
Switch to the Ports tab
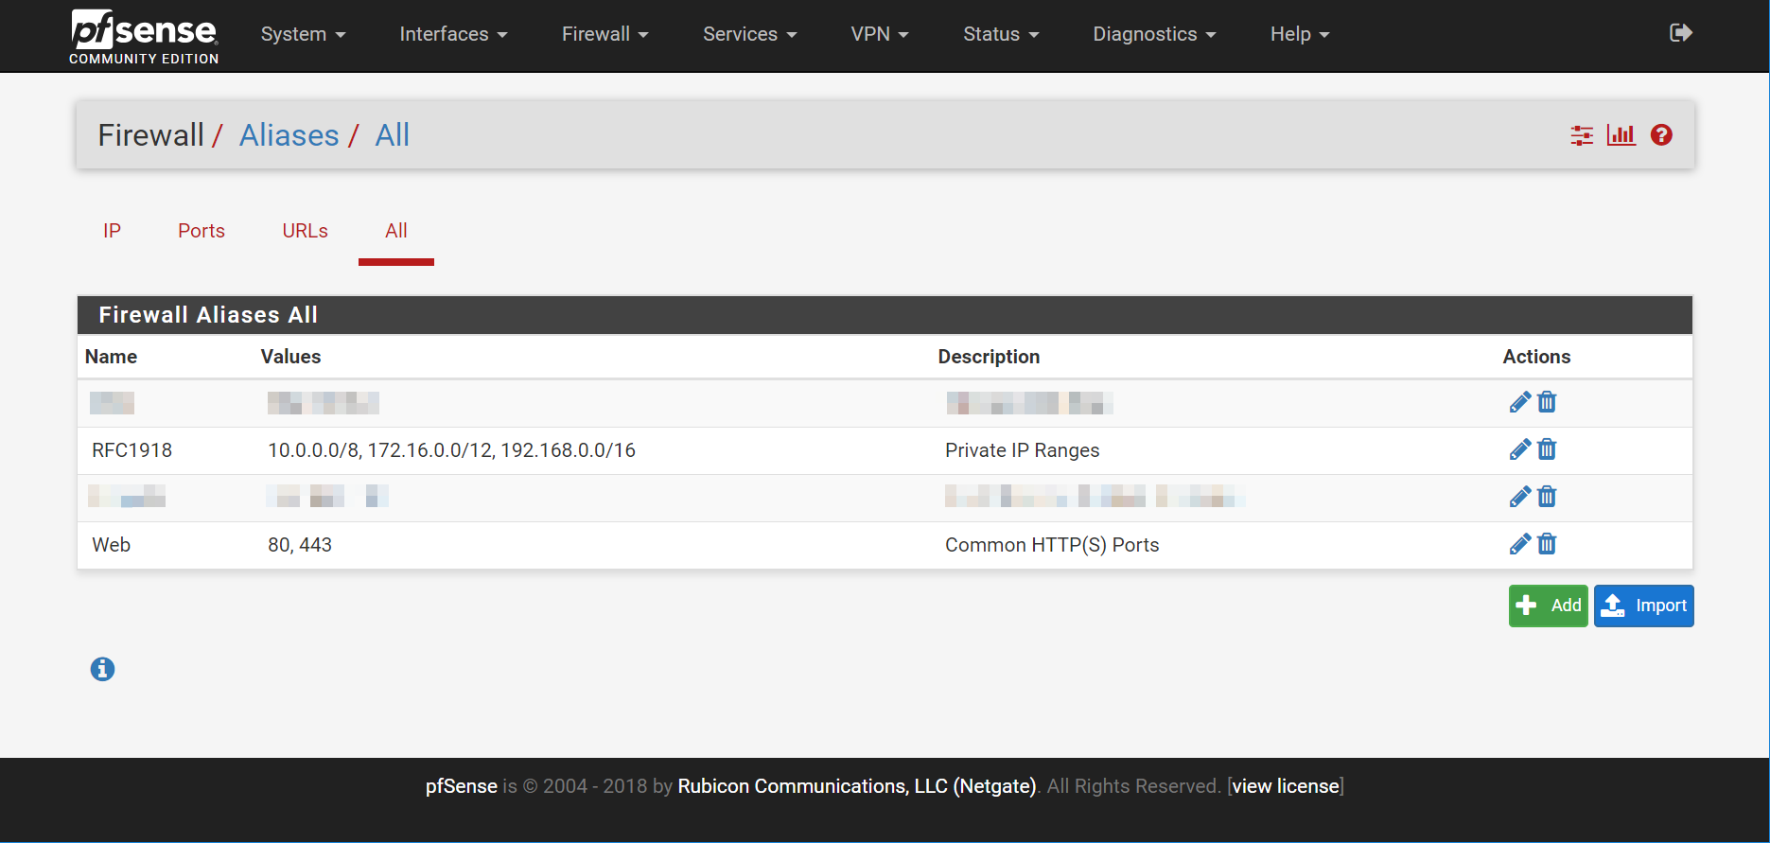click(202, 231)
